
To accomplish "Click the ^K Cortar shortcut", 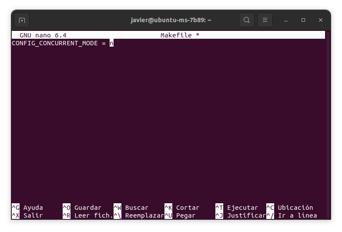I will [x=182, y=208].
